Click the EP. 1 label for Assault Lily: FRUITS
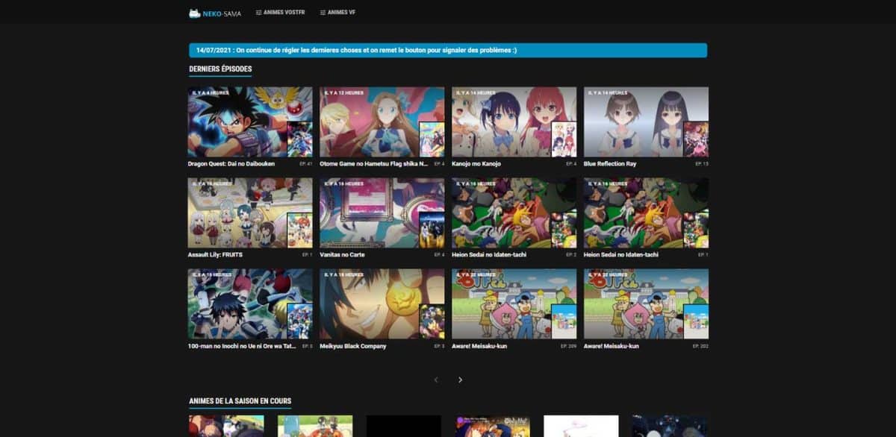Image resolution: width=896 pixels, height=437 pixels. [307, 255]
